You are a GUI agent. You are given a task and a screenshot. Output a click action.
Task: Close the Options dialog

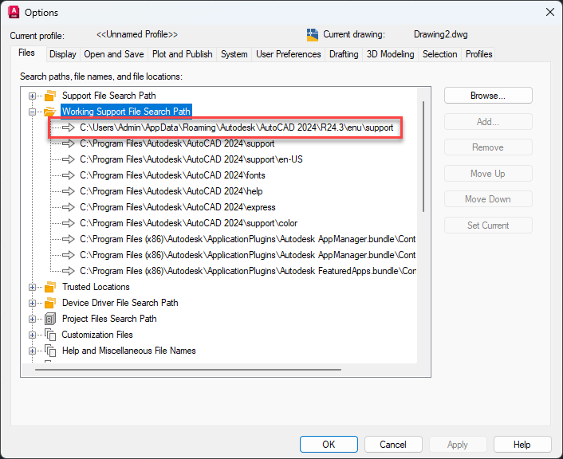coord(550,12)
